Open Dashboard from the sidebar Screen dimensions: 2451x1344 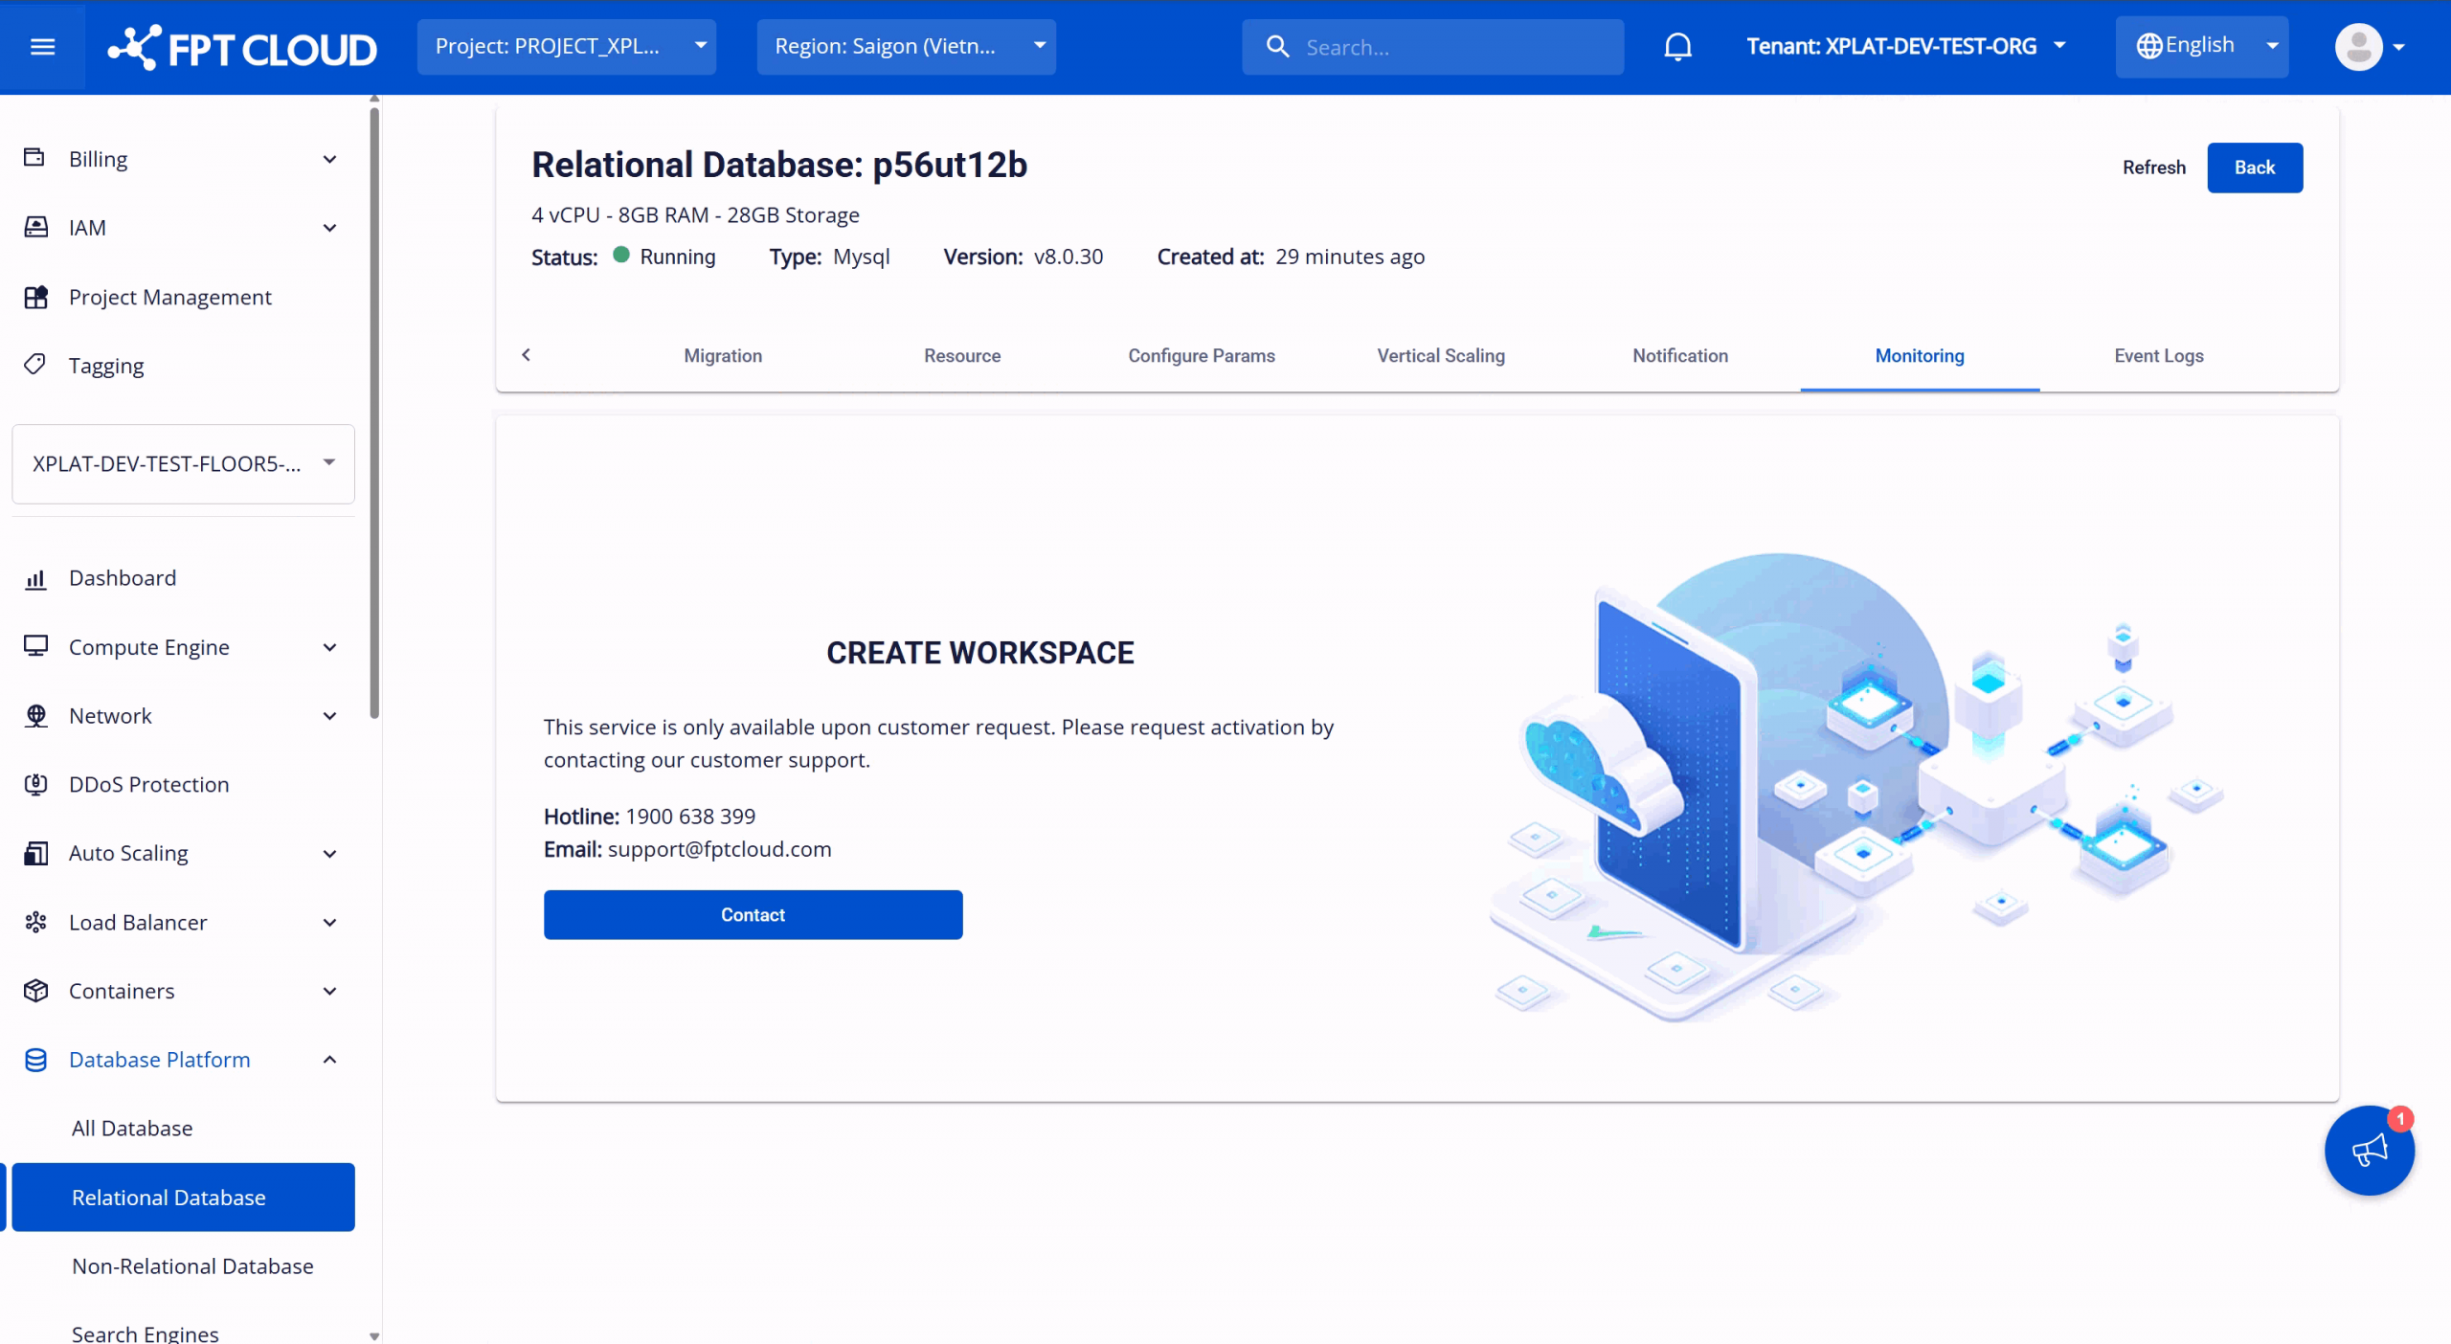click(x=122, y=577)
